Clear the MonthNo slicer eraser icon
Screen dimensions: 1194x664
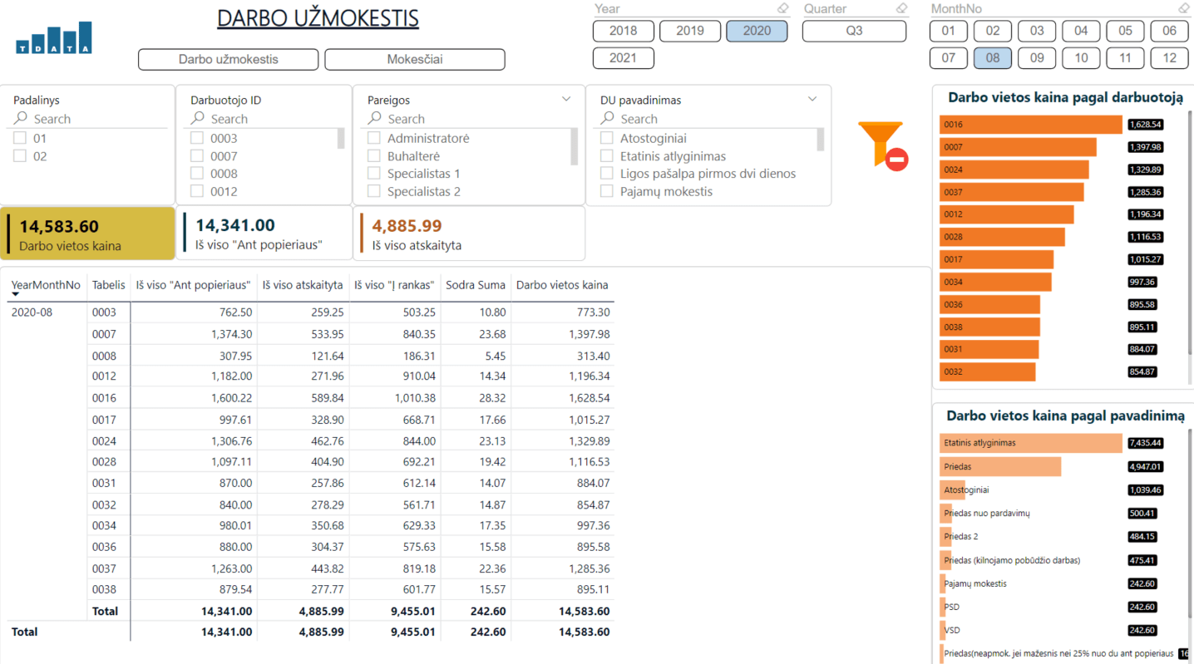point(1184,8)
